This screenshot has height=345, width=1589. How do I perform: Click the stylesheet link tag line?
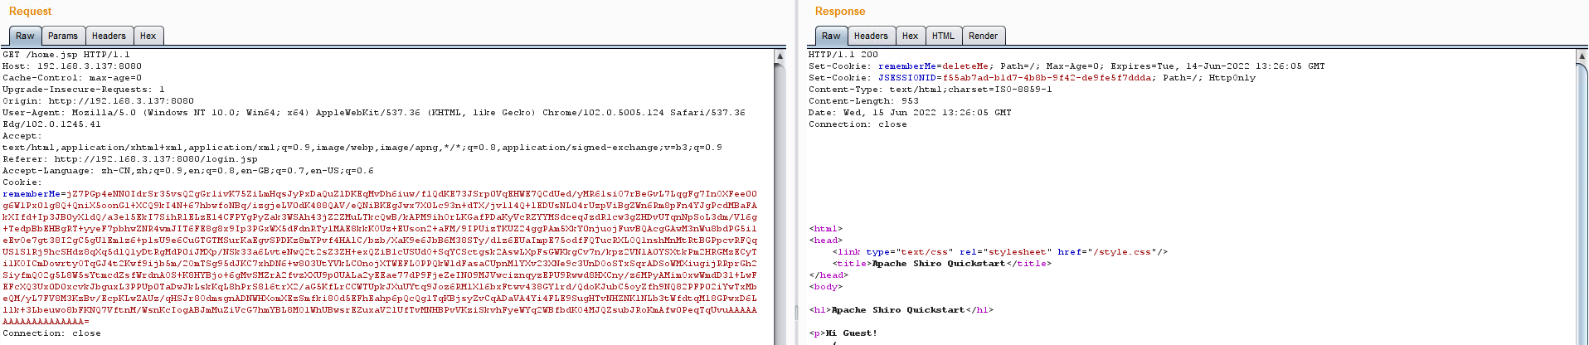[1000, 252]
